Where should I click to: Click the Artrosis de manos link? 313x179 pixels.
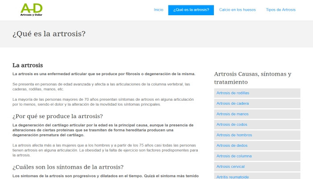click(x=232, y=114)
